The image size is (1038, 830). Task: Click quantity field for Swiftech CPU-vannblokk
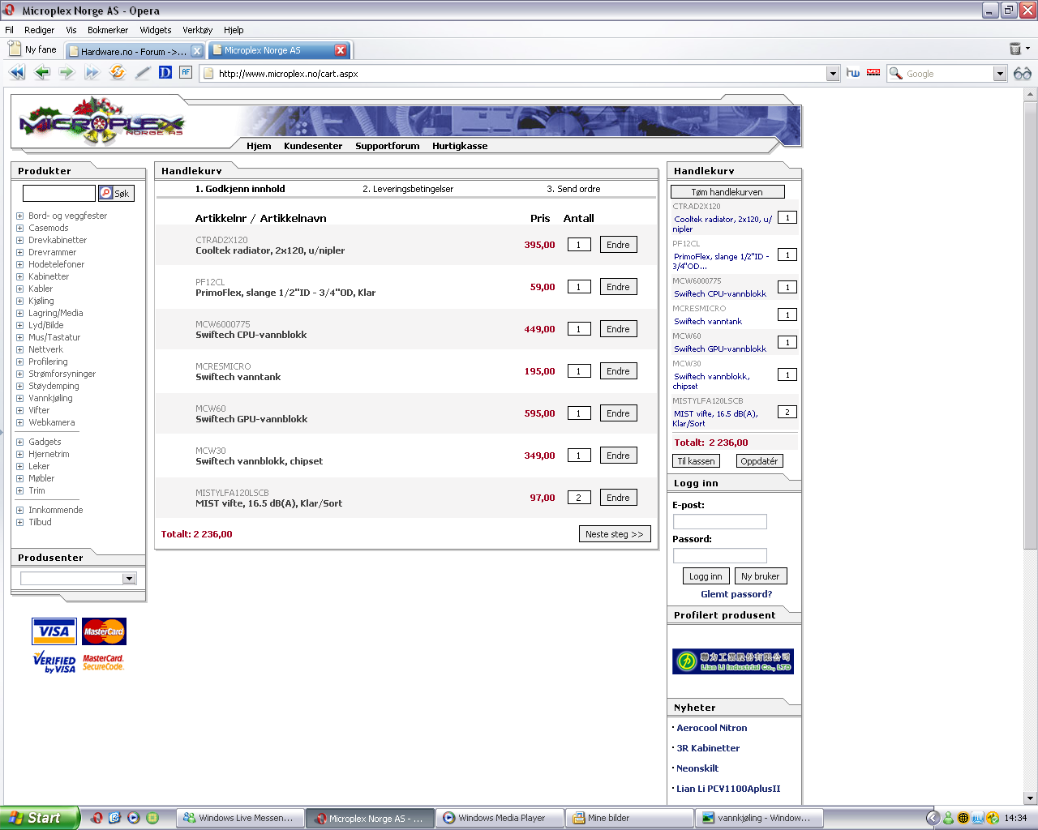tap(579, 329)
